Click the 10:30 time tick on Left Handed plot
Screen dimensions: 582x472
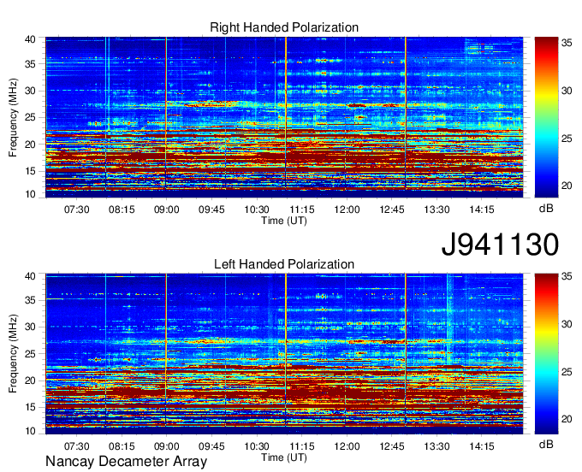(257, 446)
